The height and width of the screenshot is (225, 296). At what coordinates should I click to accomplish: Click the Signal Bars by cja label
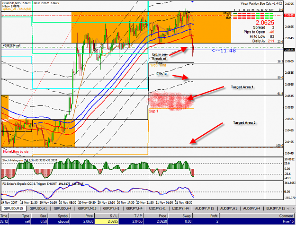[x=16, y=152]
